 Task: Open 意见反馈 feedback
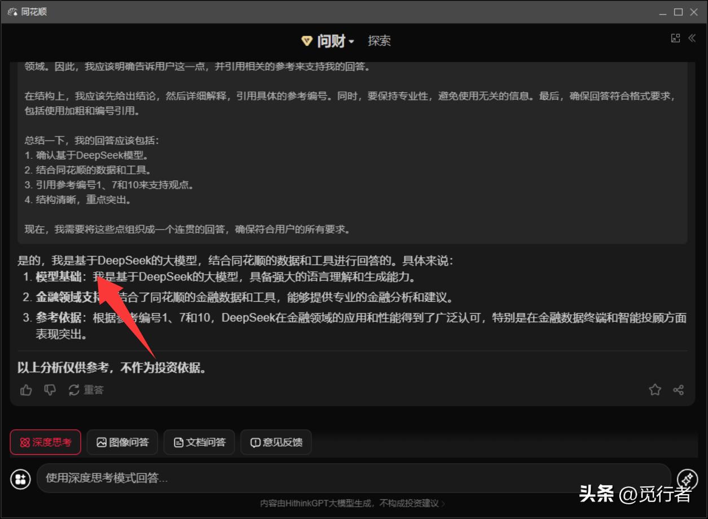(x=276, y=442)
